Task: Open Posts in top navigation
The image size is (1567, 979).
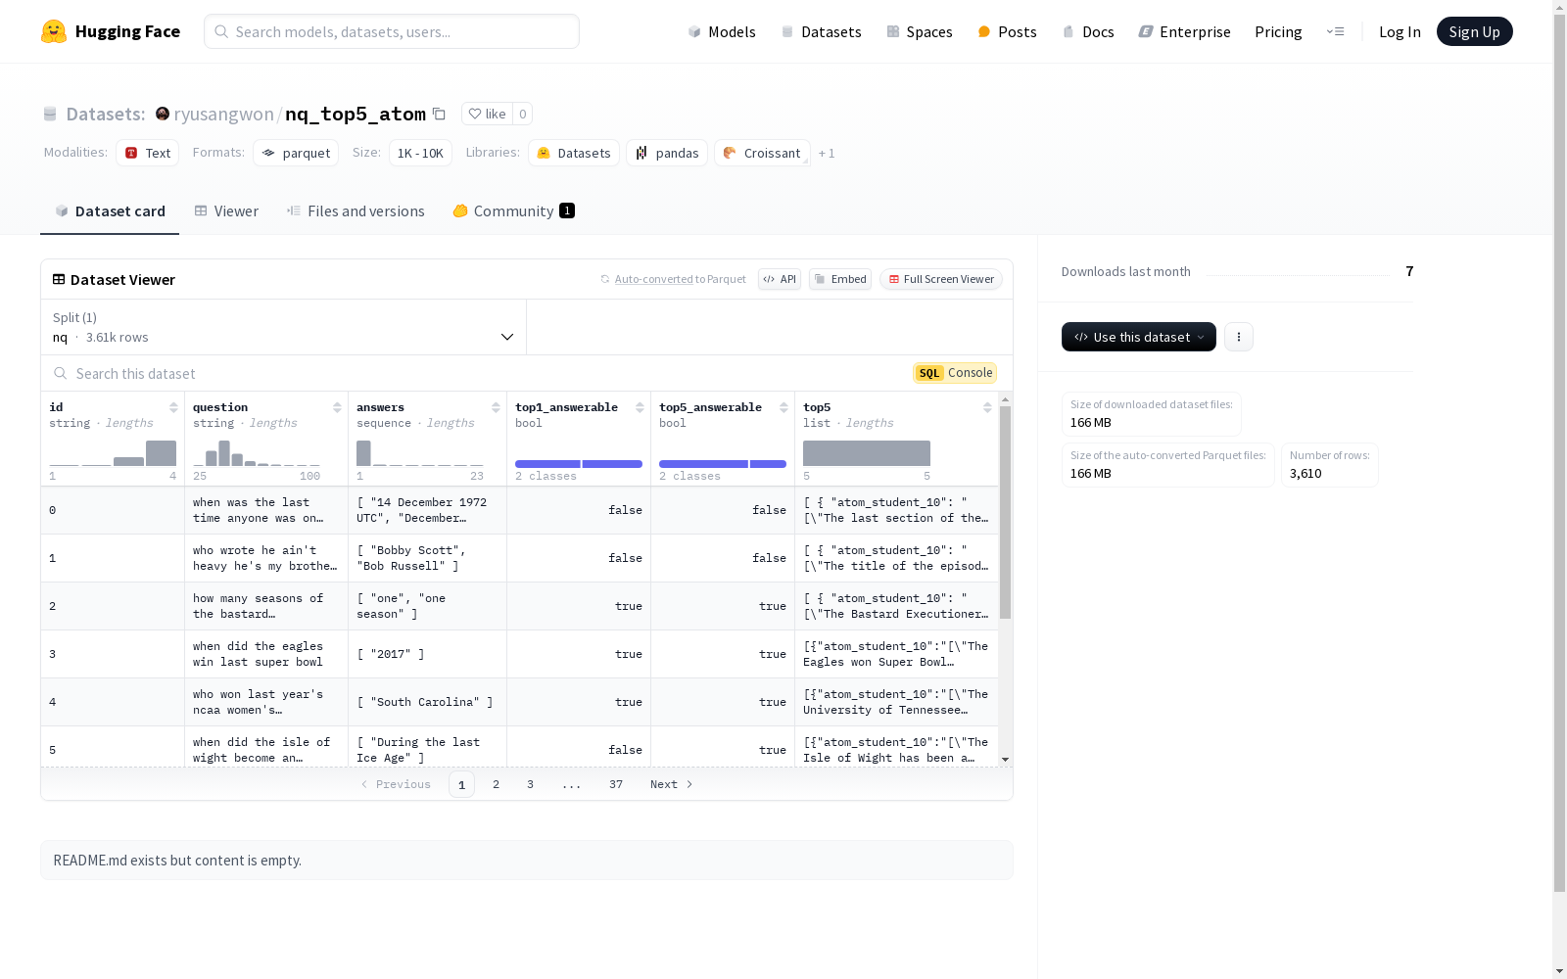Action: click(x=1007, y=31)
